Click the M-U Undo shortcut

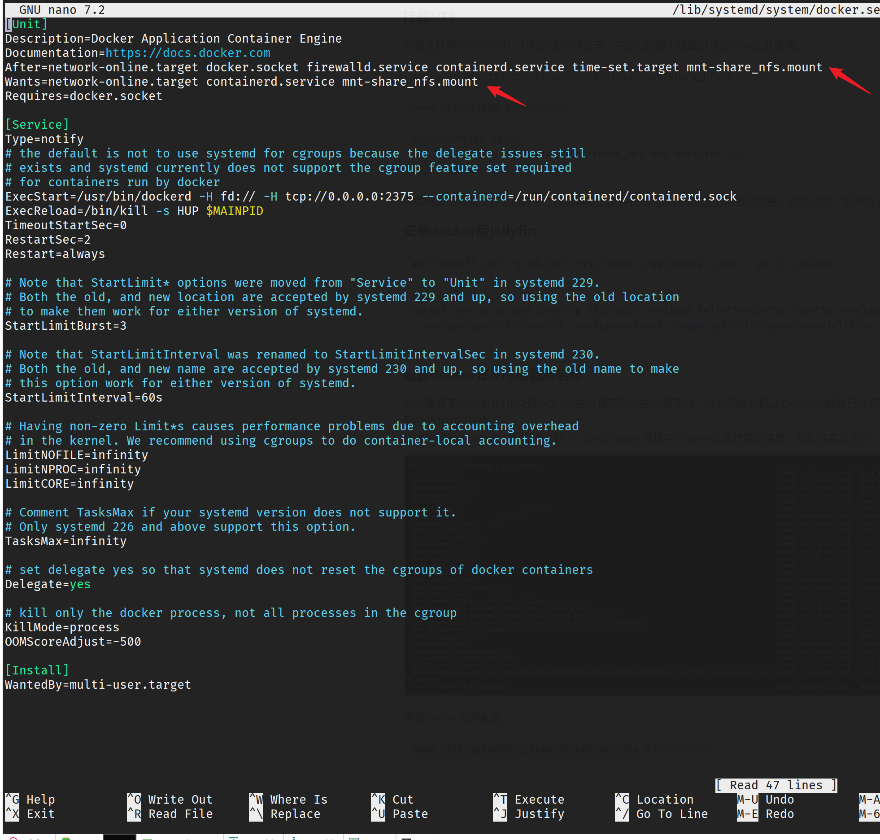pyautogui.click(x=766, y=799)
